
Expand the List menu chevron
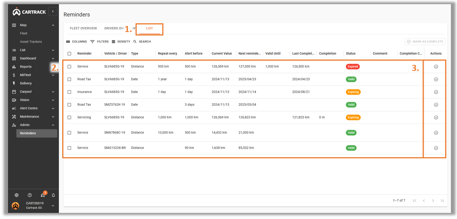(x=53, y=50)
